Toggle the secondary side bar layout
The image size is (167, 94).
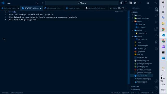tap(130, 3)
